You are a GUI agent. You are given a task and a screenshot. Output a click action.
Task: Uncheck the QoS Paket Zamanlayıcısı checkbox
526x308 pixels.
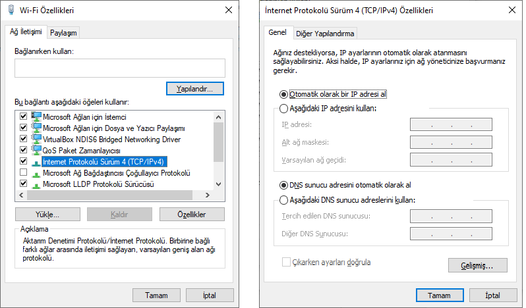pyautogui.click(x=24, y=151)
